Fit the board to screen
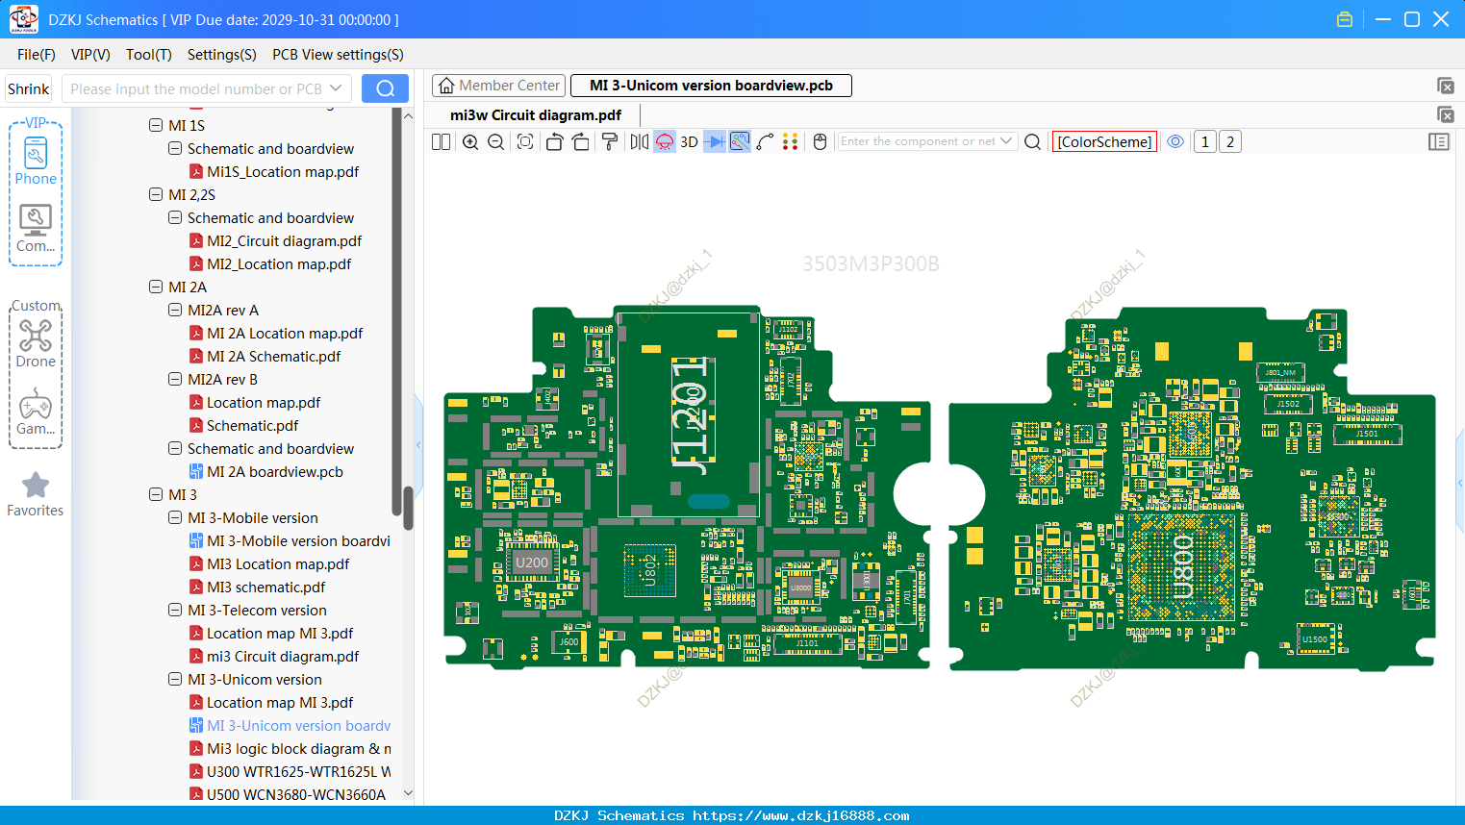 [525, 141]
